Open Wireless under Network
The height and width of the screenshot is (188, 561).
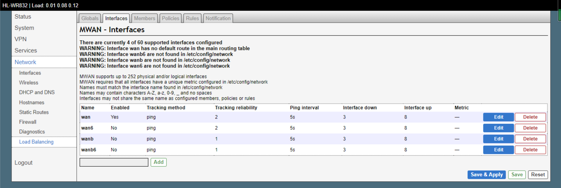tap(29, 83)
